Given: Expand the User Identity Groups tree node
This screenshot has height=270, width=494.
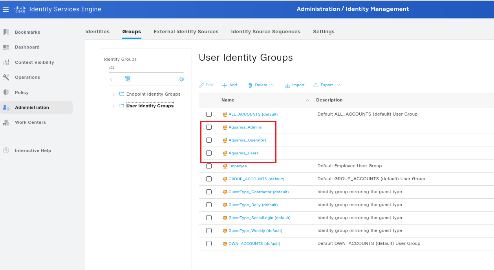Looking at the screenshot, I should [114, 106].
